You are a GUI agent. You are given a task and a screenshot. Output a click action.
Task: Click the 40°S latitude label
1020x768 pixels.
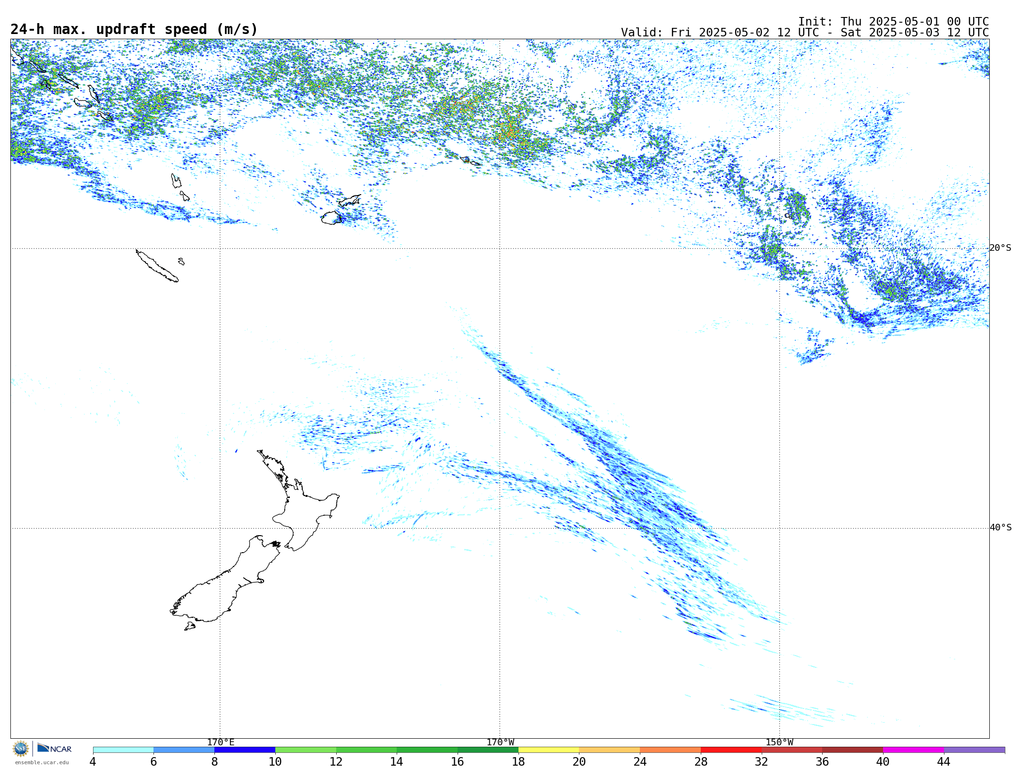[1001, 528]
